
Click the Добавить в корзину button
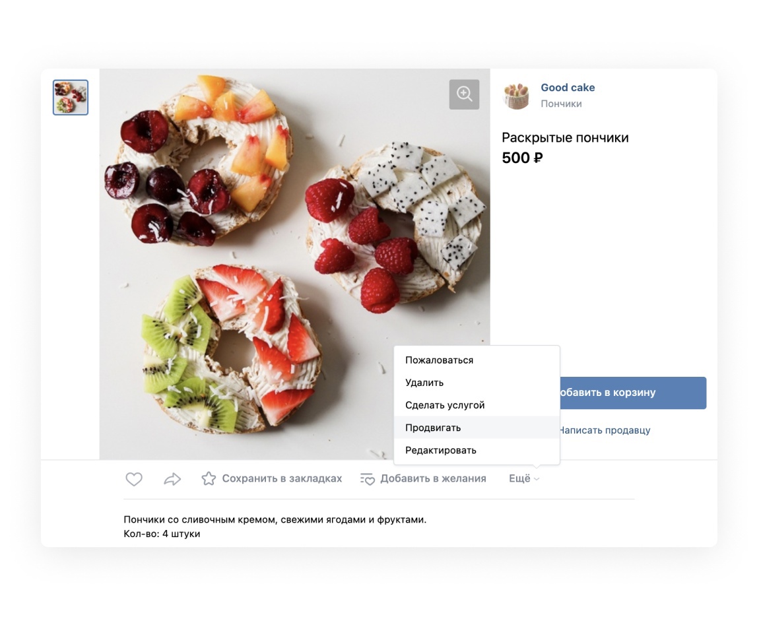pos(633,393)
